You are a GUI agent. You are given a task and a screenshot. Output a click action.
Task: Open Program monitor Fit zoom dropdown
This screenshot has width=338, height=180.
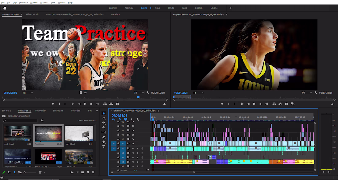(x=198, y=93)
